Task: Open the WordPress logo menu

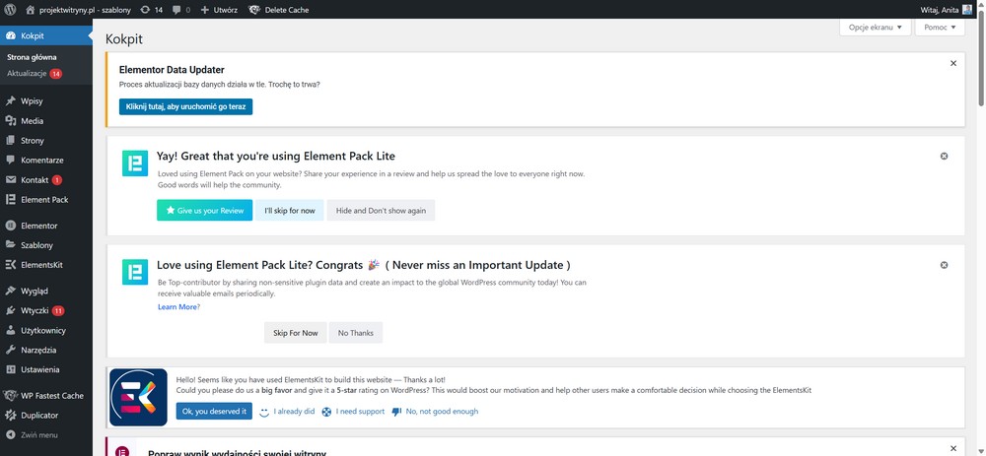Action: 10,10
